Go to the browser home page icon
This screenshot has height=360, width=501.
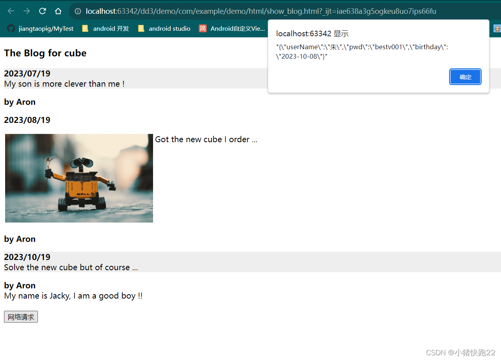coord(58,11)
